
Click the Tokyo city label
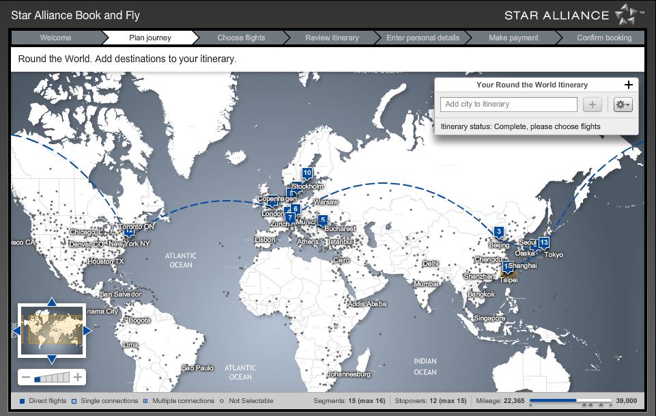pos(554,255)
